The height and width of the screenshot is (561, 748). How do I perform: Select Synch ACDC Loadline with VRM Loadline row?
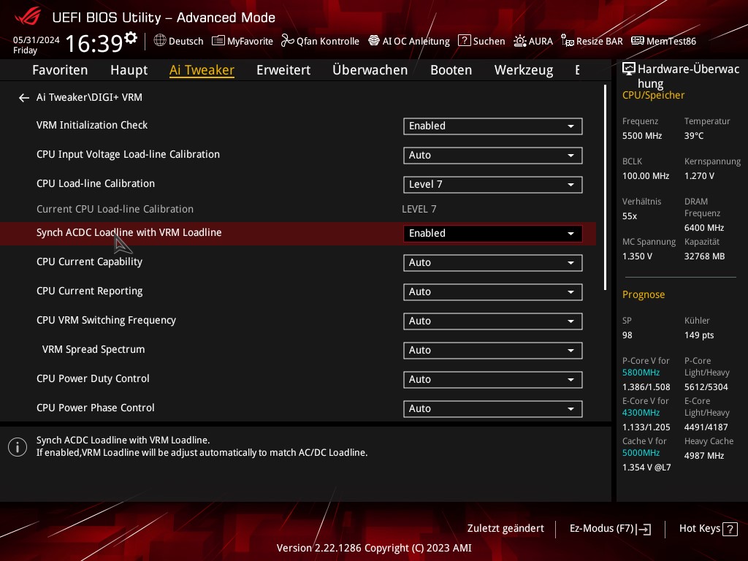(298, 233)
